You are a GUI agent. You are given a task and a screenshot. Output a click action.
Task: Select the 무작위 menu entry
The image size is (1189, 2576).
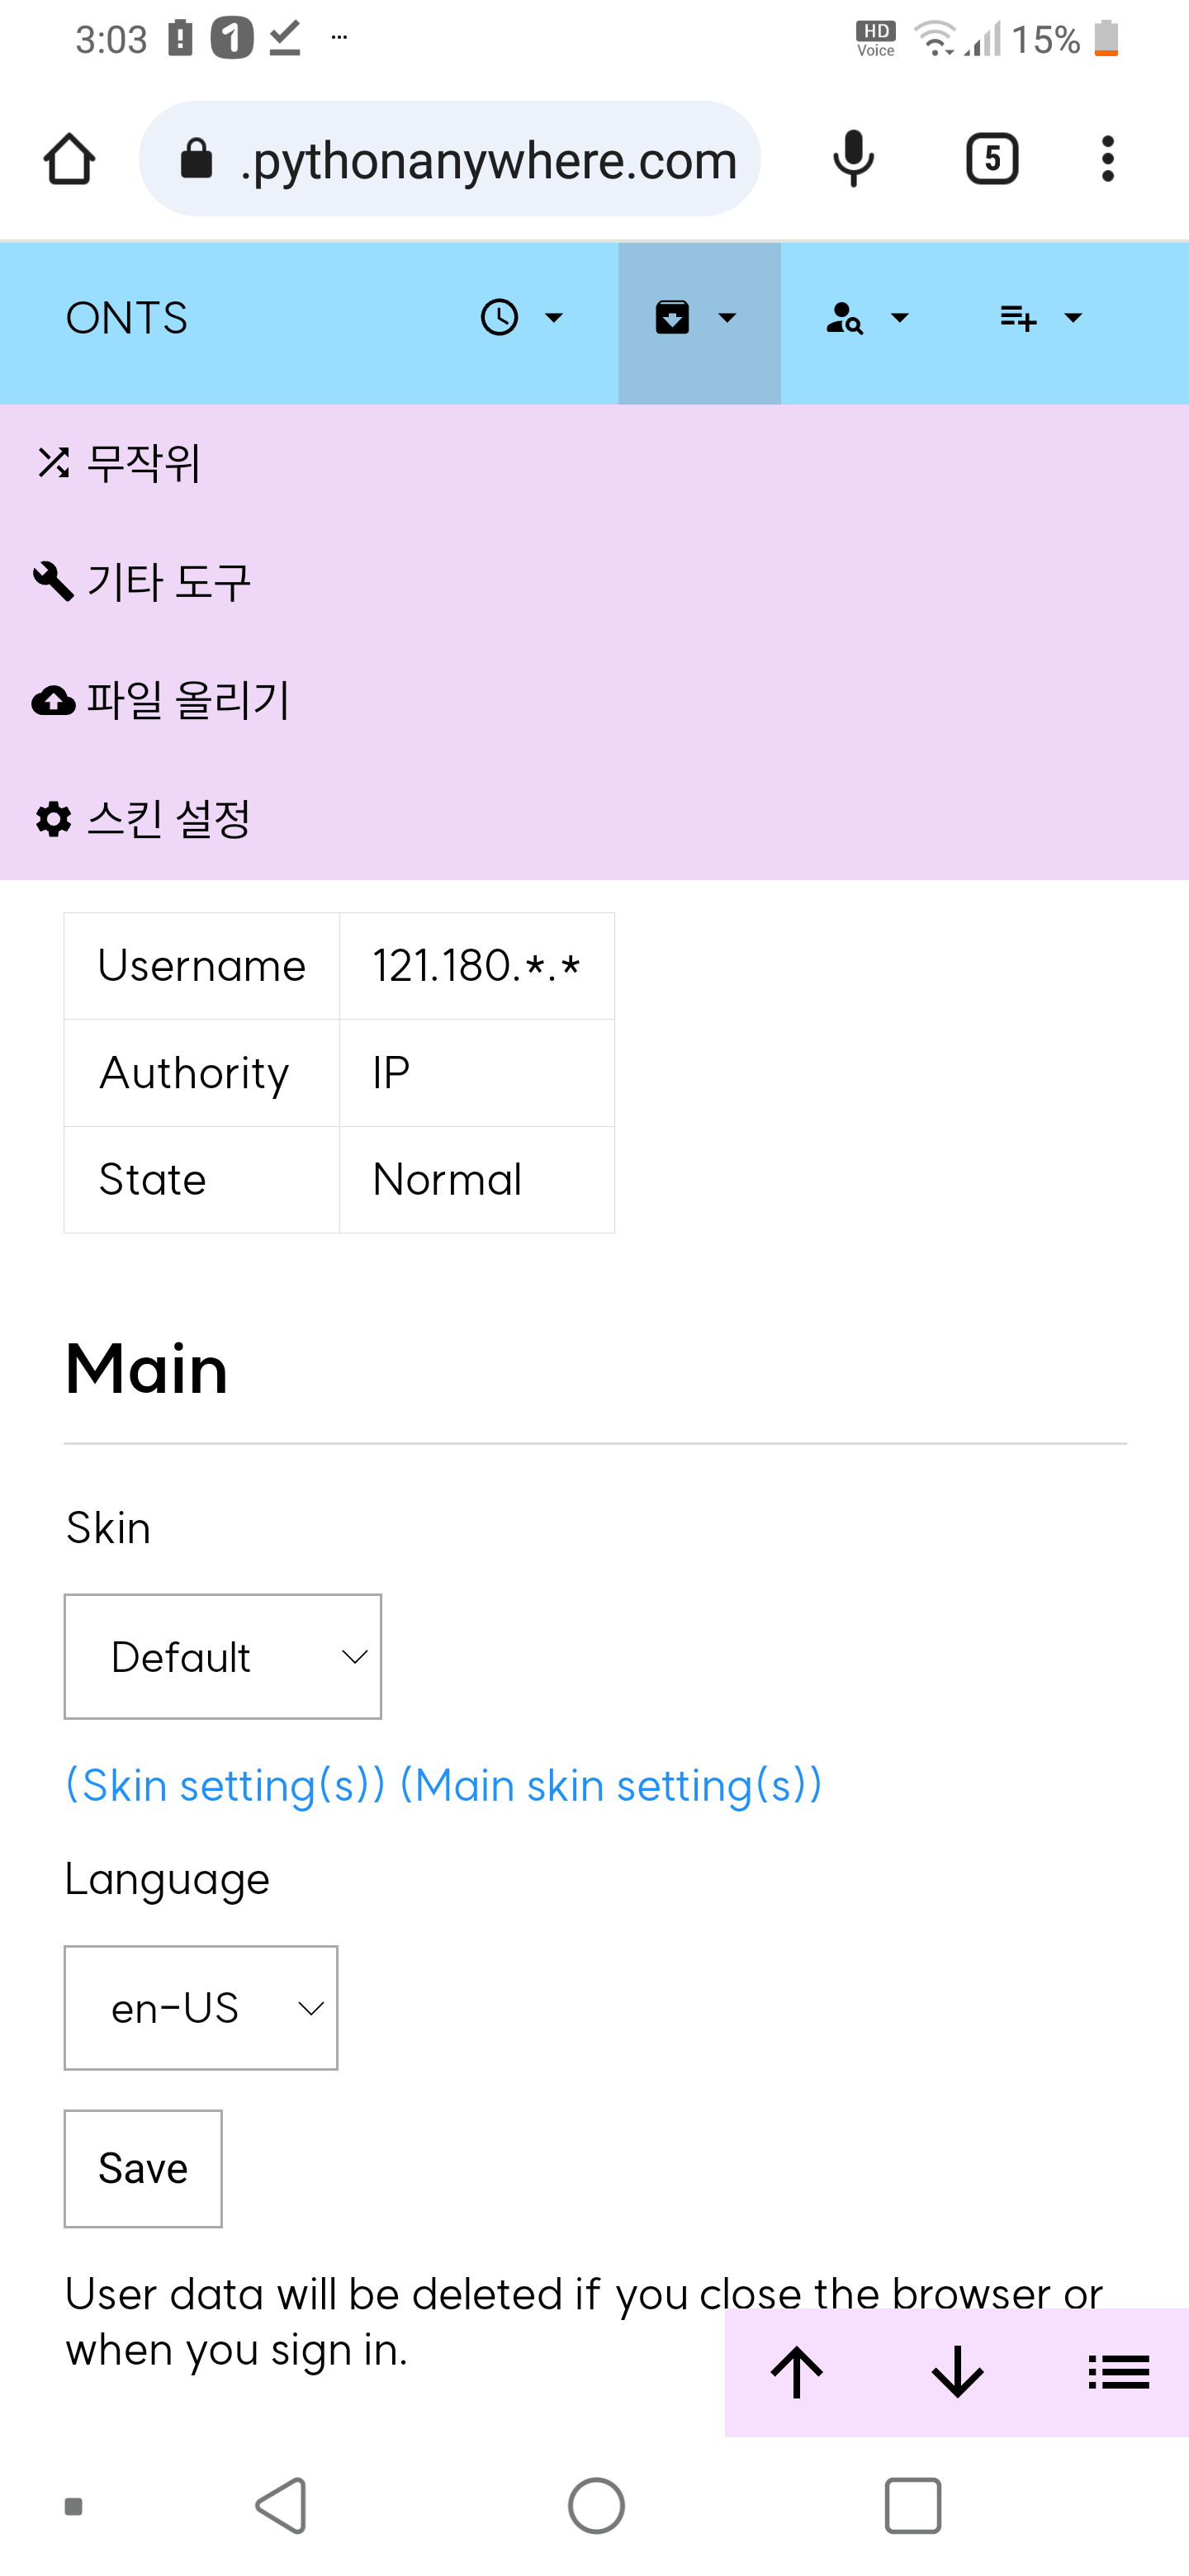tap(144, 463)
